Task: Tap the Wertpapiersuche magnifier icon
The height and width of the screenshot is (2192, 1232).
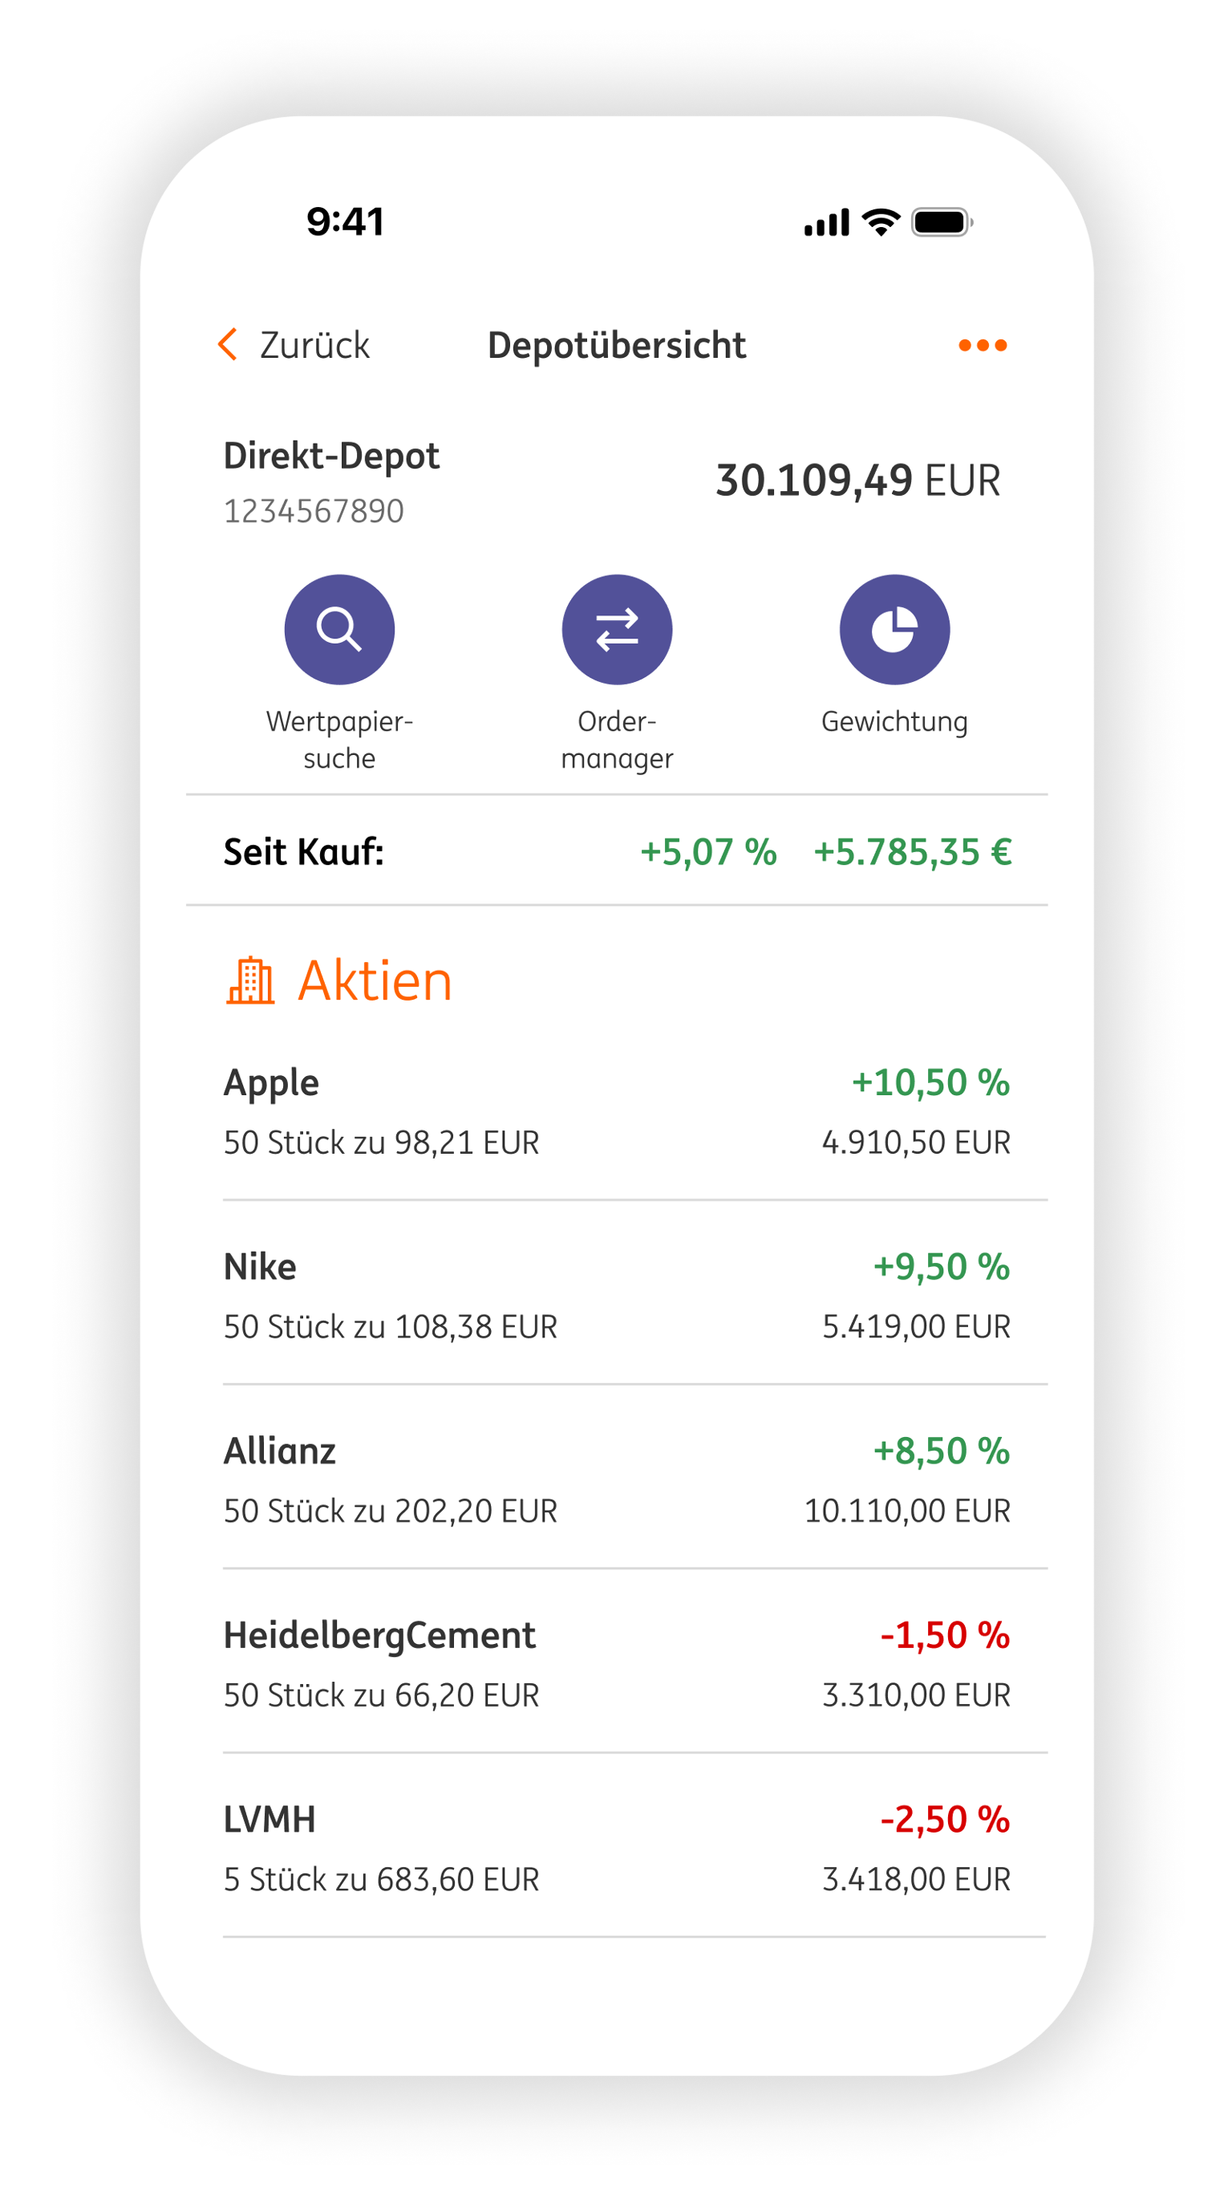Action: pos(338,629)
